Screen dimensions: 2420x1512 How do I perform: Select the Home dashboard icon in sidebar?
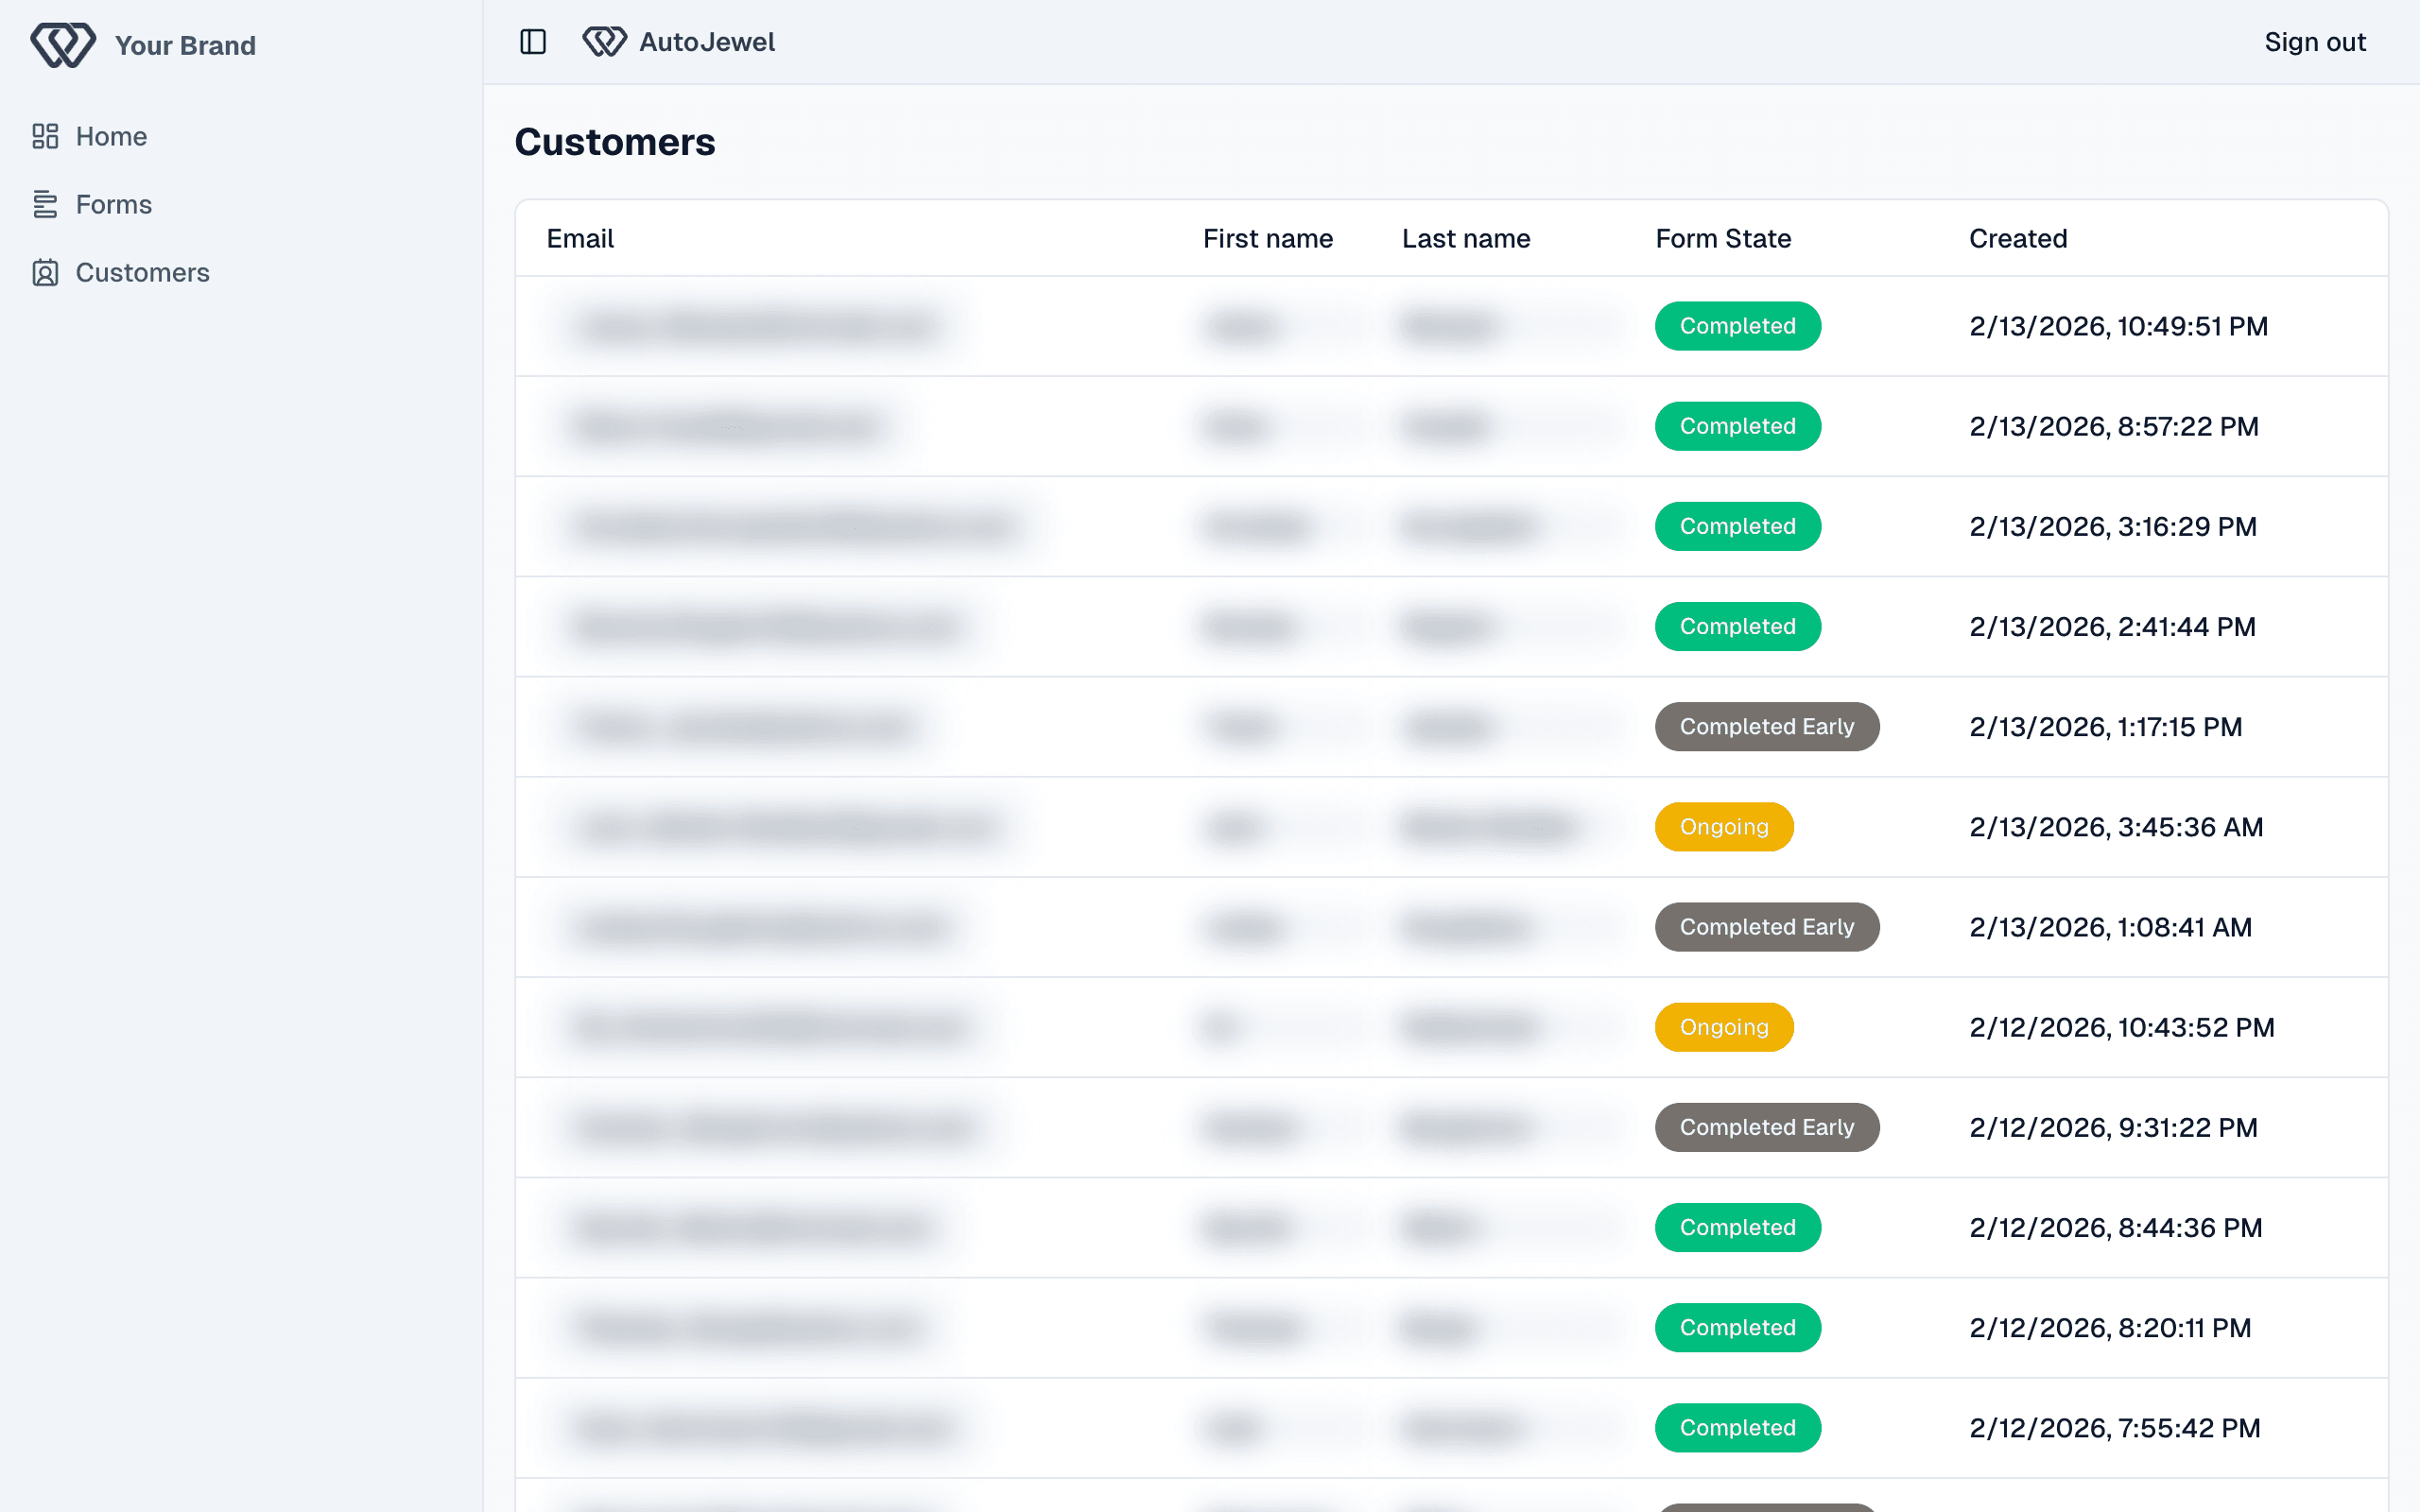point(45,137)
